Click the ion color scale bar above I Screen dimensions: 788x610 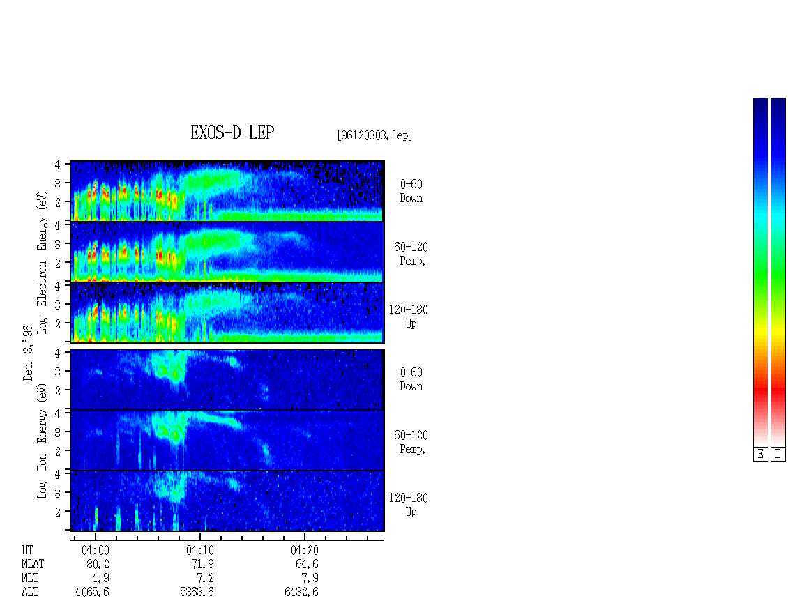coord(778,272)
